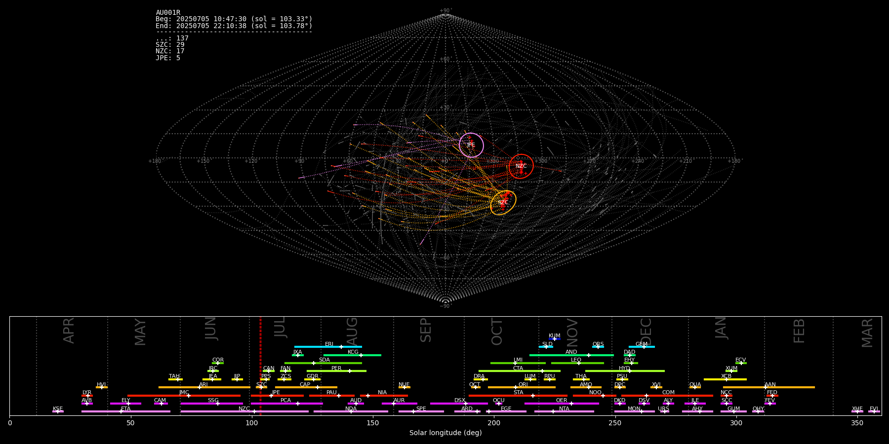Viewport: 889px width, 444px height.
Task: Click the pink NZC shower bar in the timeline
Action: 244,411
